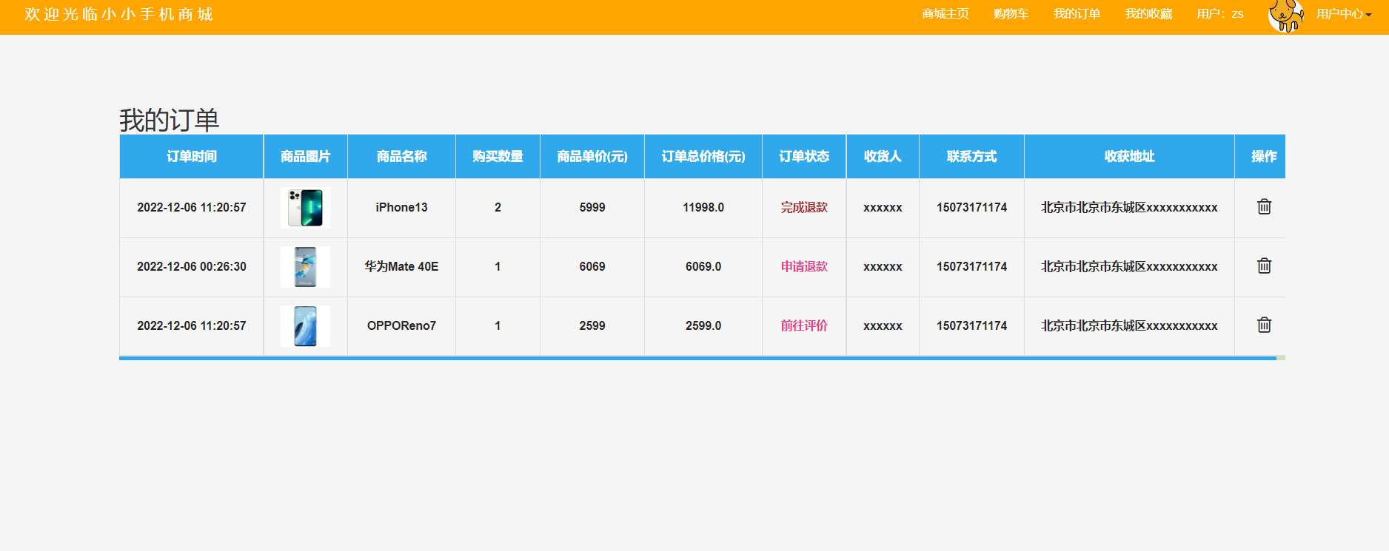Click the 完成退款 status for iPhone13
The width and height of the screenshot is (1389, 551).
804,208
